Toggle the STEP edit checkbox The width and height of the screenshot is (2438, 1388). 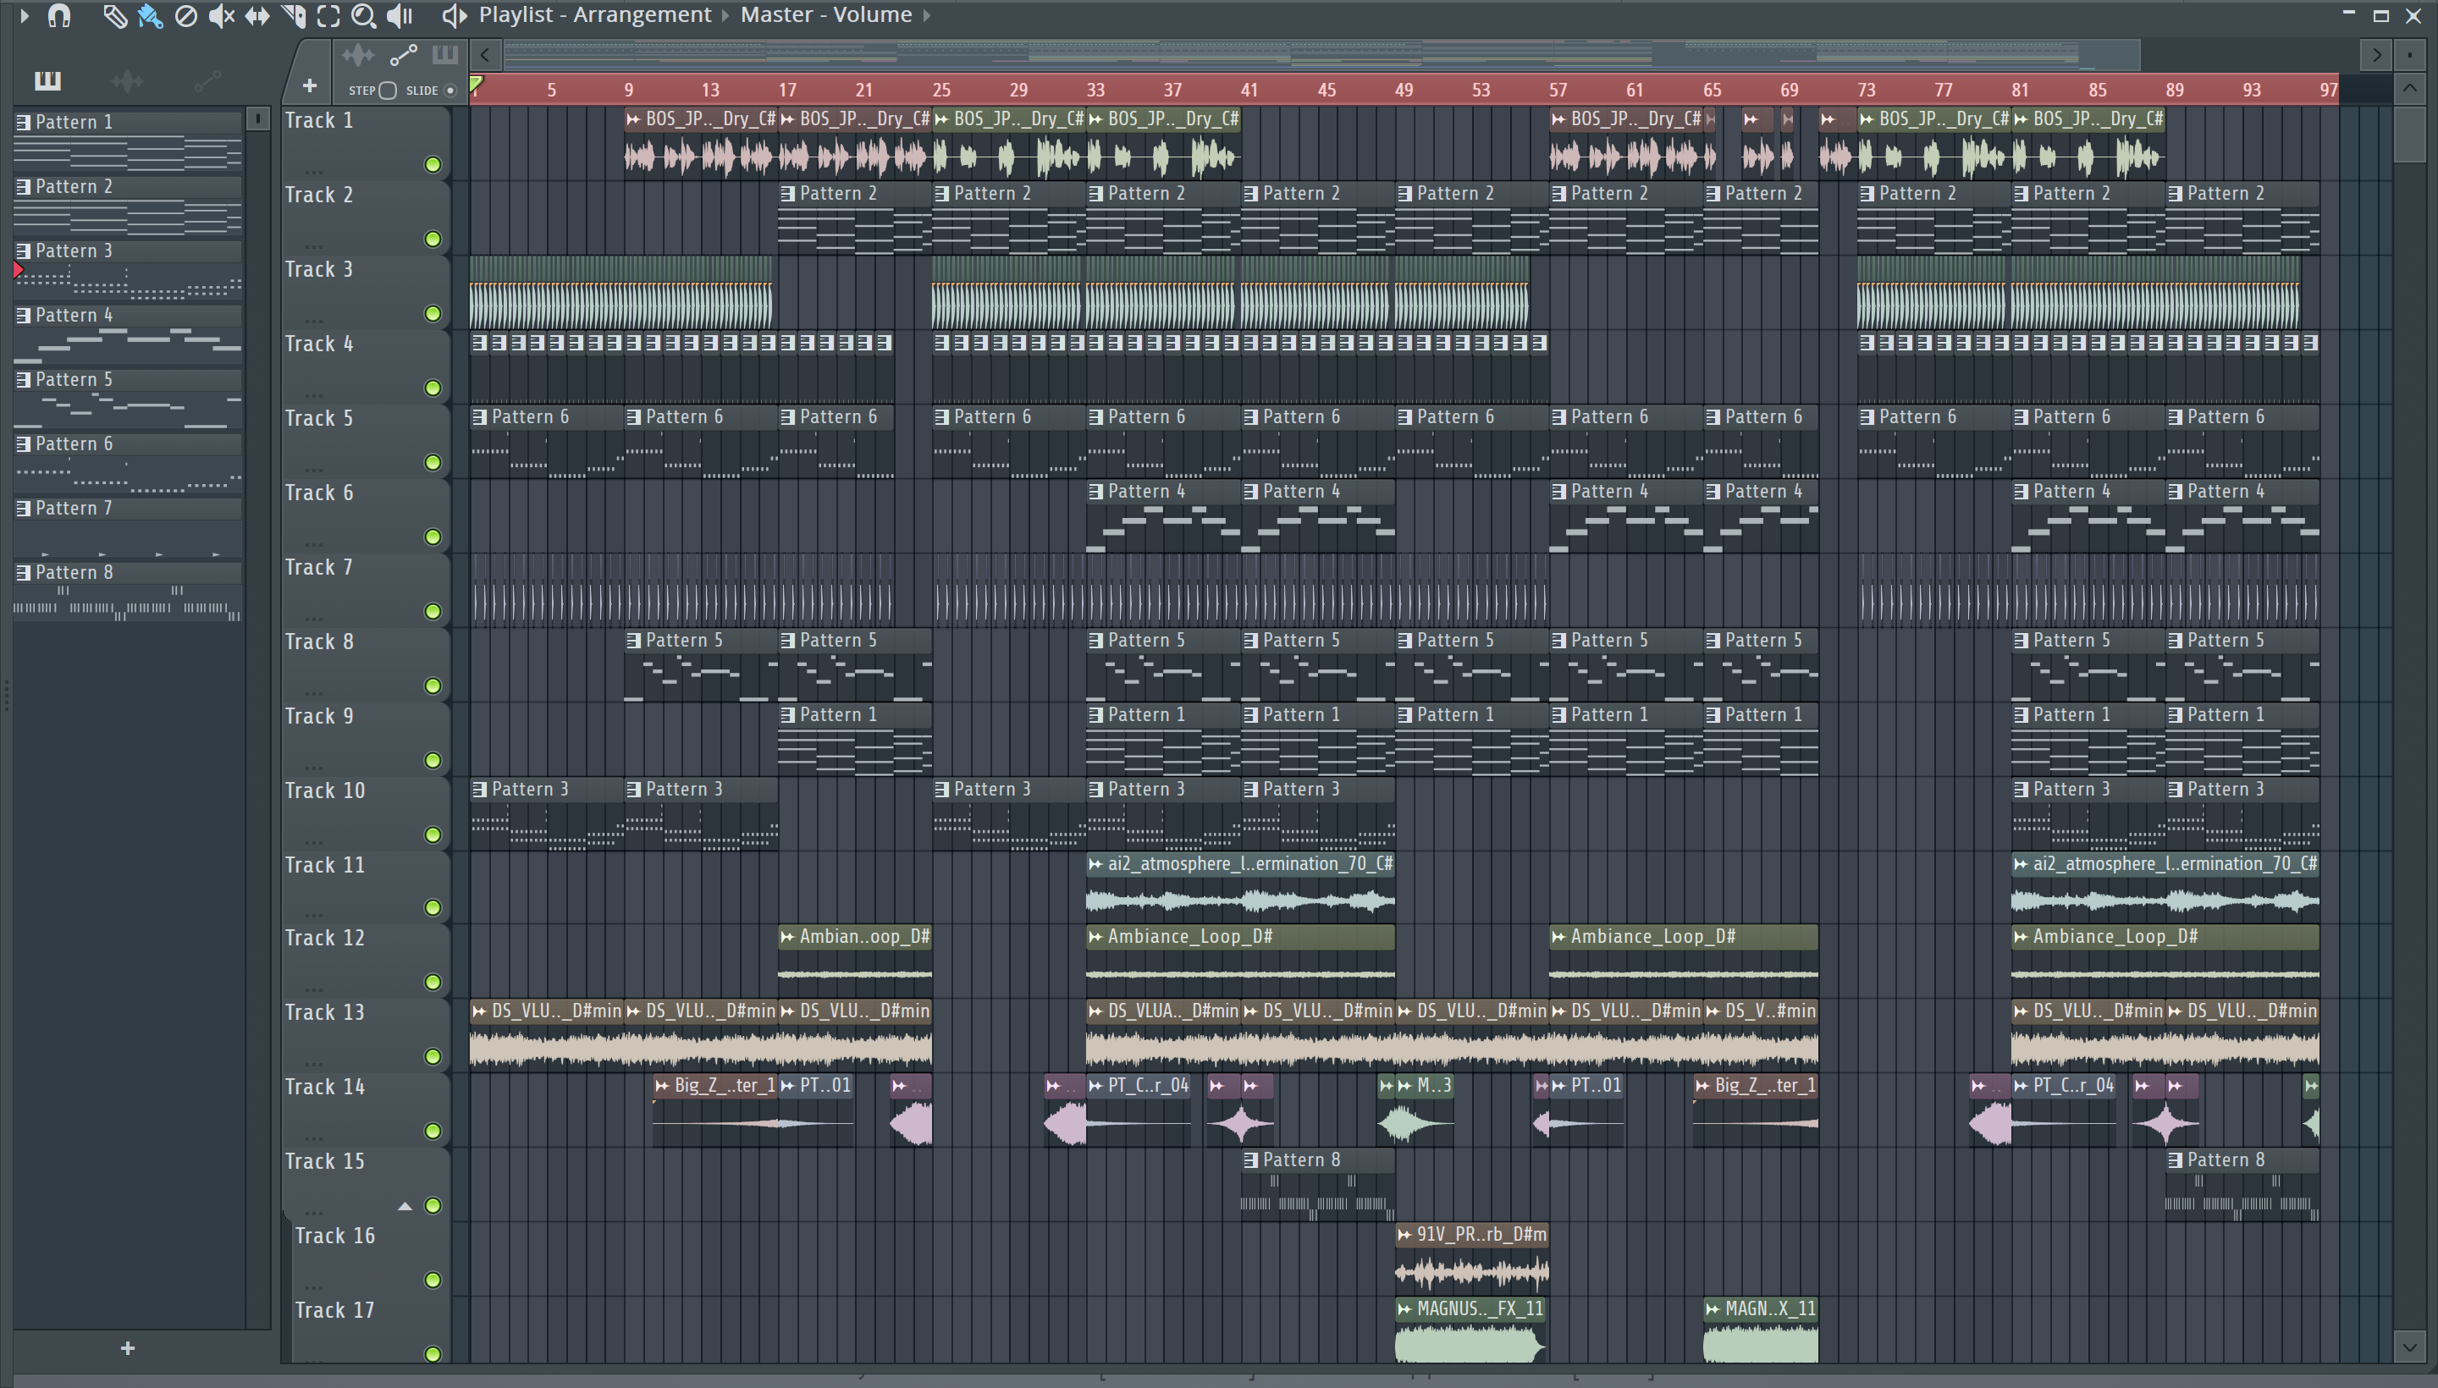pyautogui.click(x=387, y=91)
